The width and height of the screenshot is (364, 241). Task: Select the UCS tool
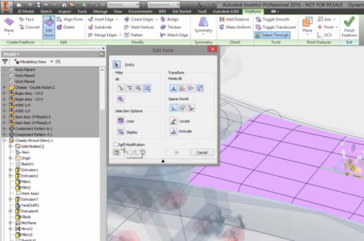[x=325, y=35]
